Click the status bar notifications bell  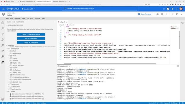(180, 103)
